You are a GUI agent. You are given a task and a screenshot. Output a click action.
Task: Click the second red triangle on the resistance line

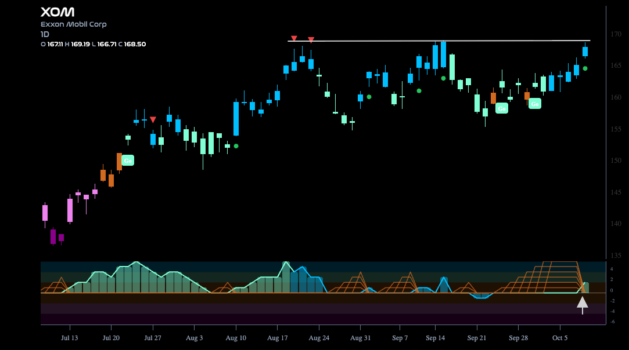click(x=311, y=39)
